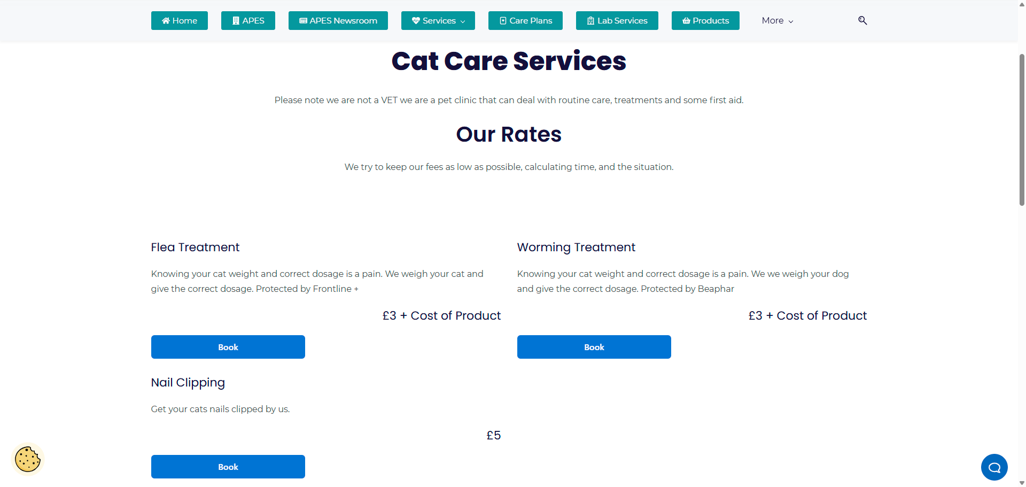
Task: Click the basket icon on Products
Action: [686, 21]
